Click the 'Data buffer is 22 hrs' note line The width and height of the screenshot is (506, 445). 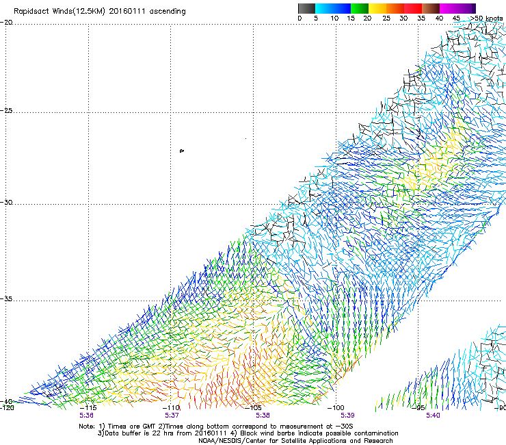[x=248, y=433]
